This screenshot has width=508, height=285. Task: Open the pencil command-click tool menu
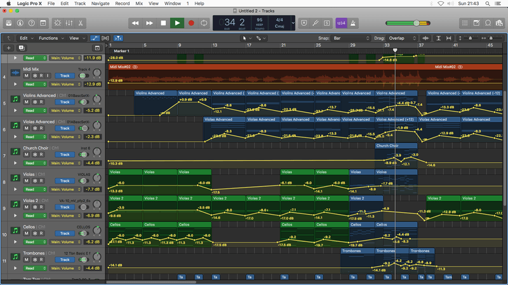pyautogui.click(x=261, y=38)
